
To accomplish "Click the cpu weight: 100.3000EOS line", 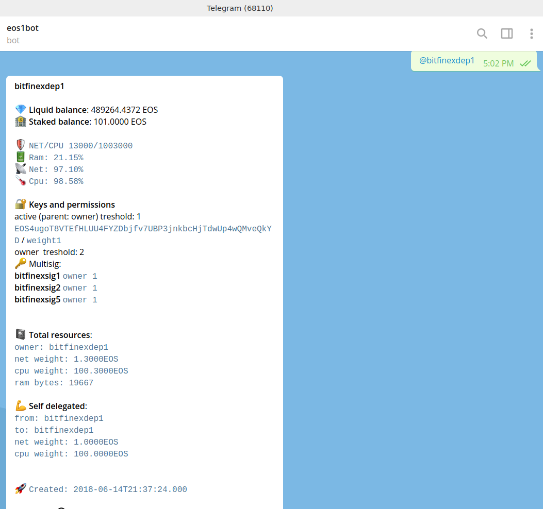I will point(71,371).
